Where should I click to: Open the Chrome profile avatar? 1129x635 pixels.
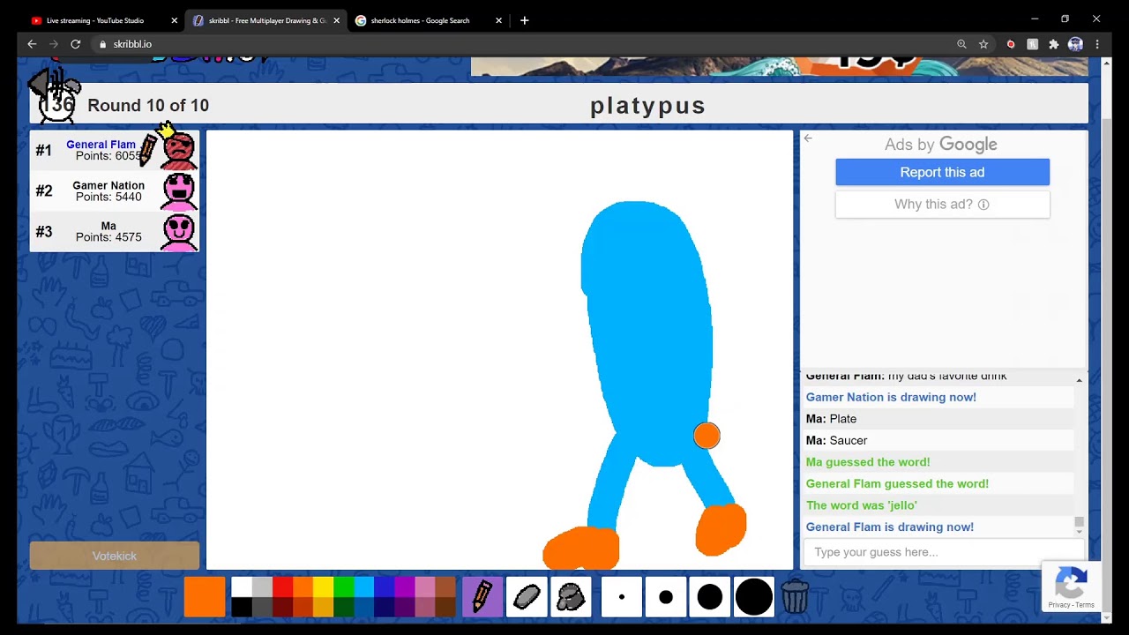click(x=1075, y=44)
